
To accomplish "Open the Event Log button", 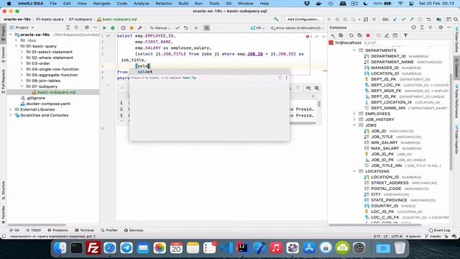I will click(x=439, y=230).
